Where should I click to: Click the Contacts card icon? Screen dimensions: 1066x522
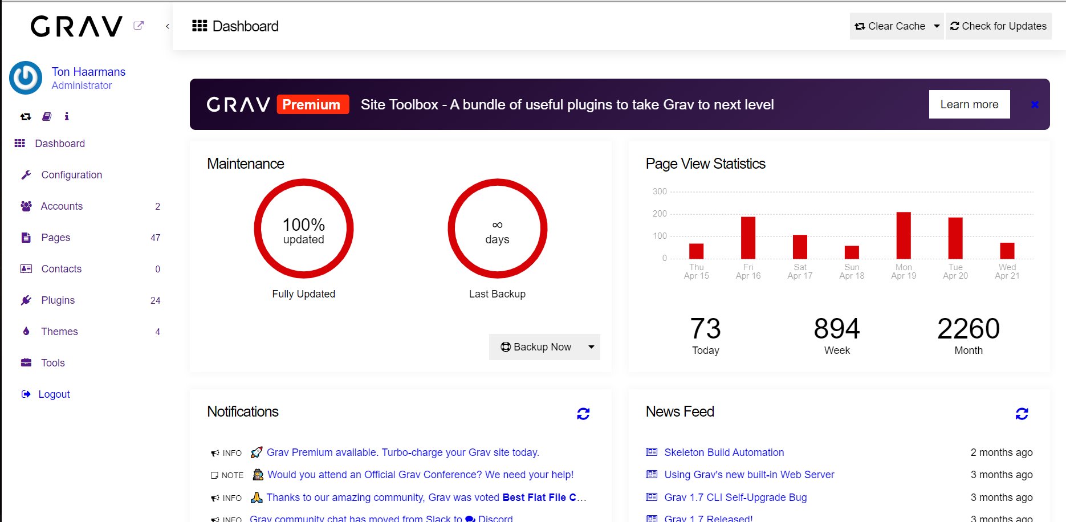pos(26,269)
